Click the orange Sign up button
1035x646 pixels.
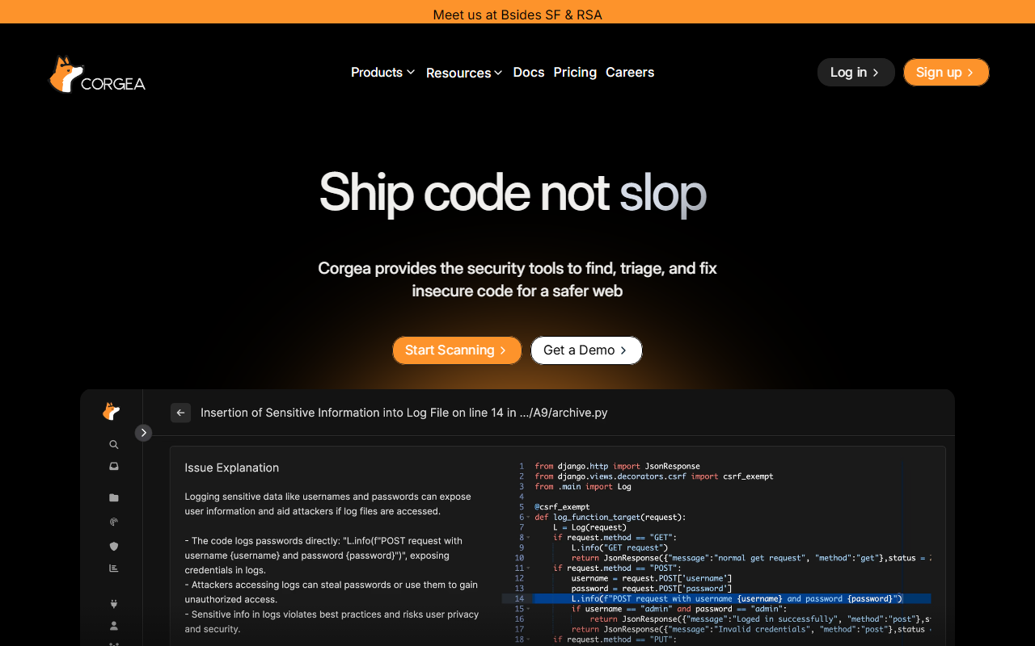[946, 73]
